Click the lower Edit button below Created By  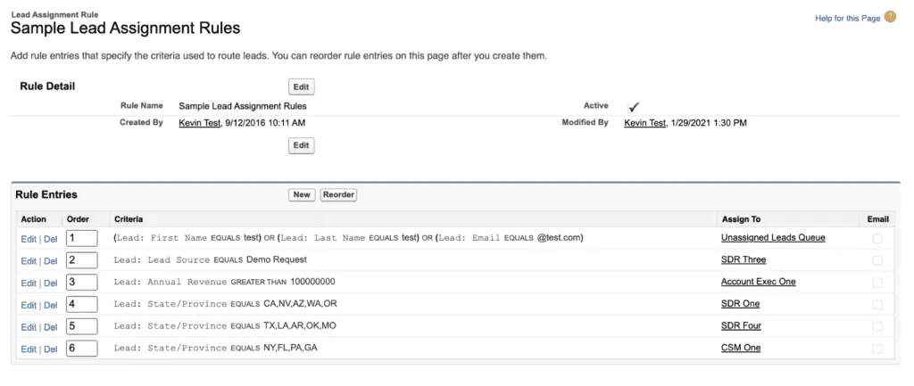302,145
